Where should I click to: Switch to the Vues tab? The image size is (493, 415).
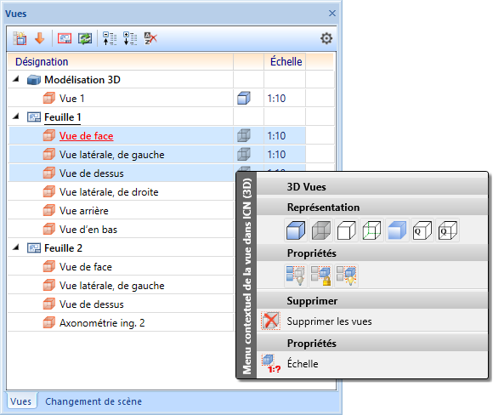pos(20,401)
